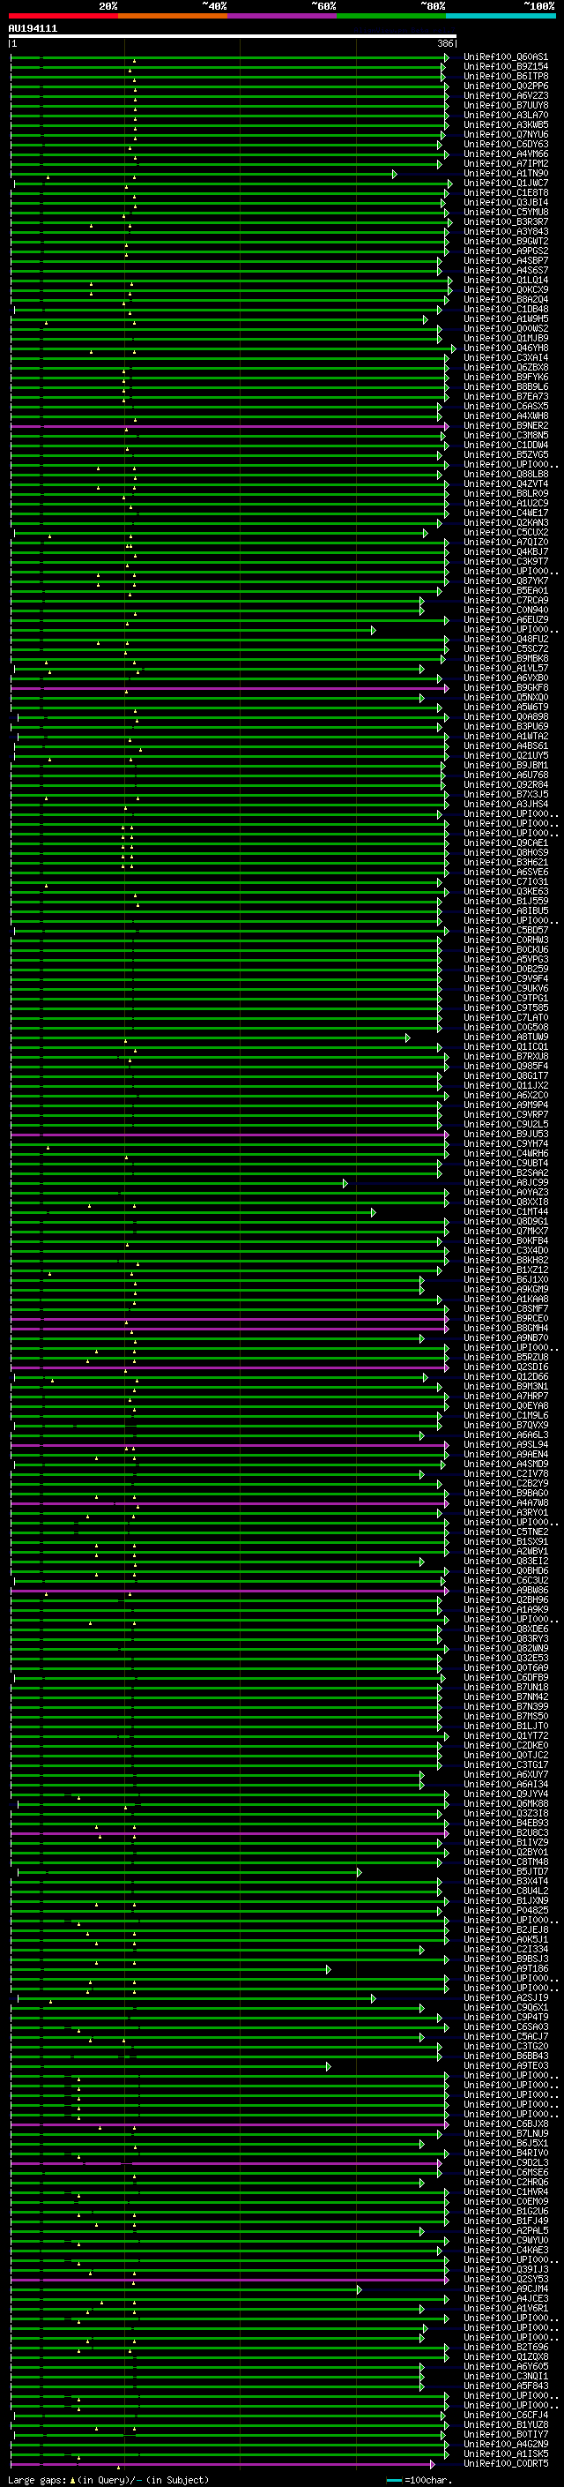Click the red 20% identity legend segment

point(63,16)
